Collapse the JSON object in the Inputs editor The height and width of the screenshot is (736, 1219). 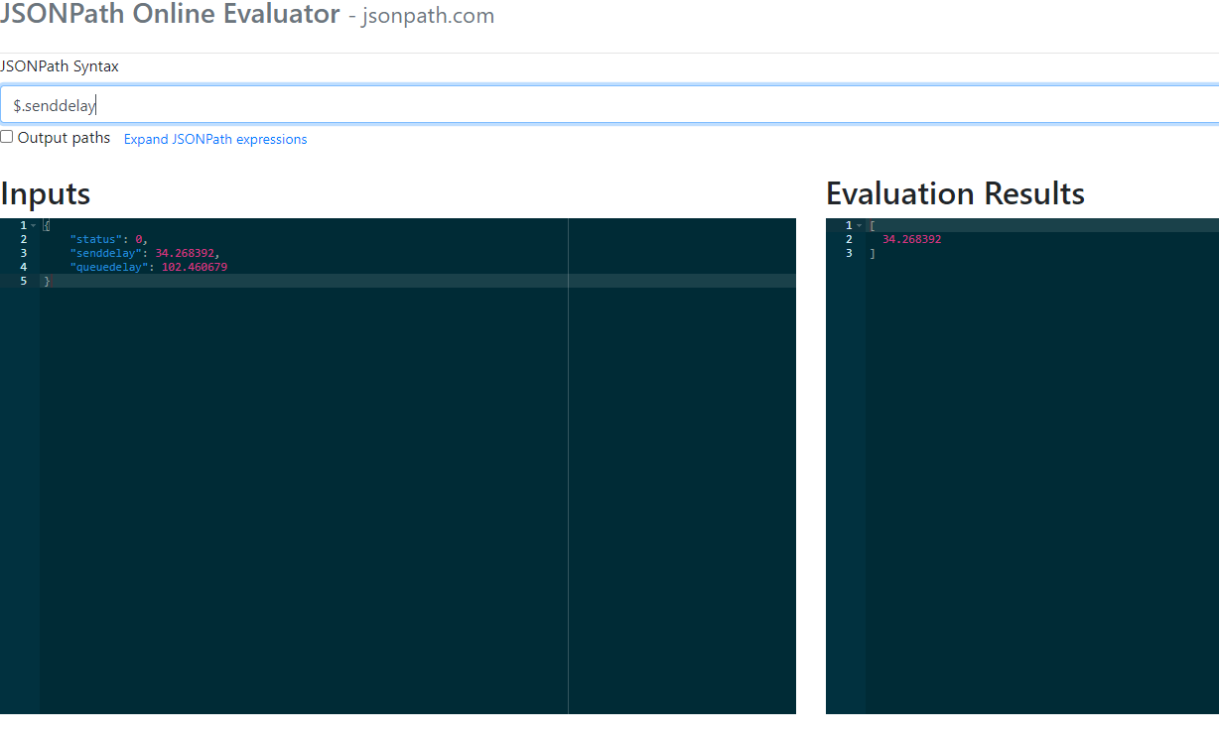(33, 225)
